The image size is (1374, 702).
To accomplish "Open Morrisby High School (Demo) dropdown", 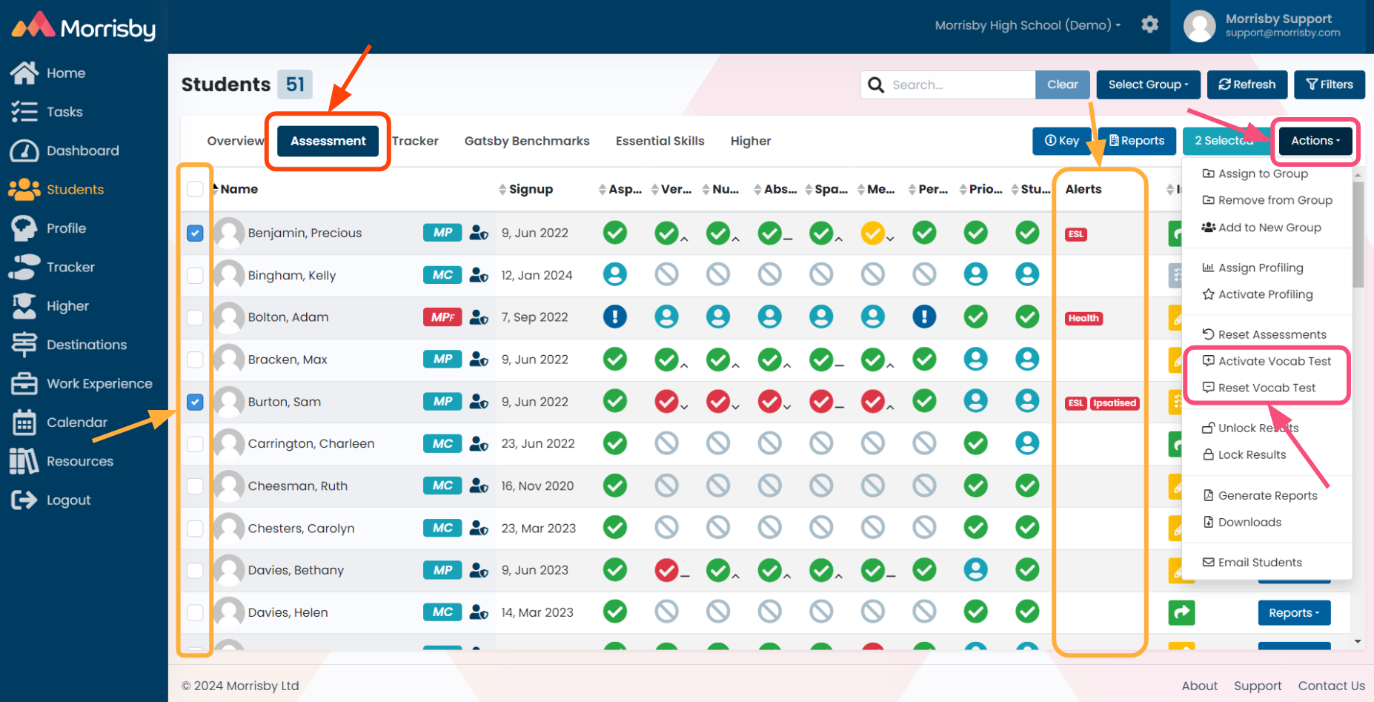I will click(1028, 25).
